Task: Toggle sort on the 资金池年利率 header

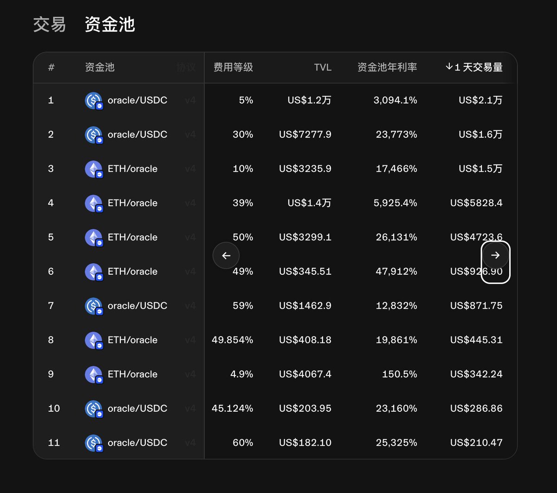Action: click(388, 67)
